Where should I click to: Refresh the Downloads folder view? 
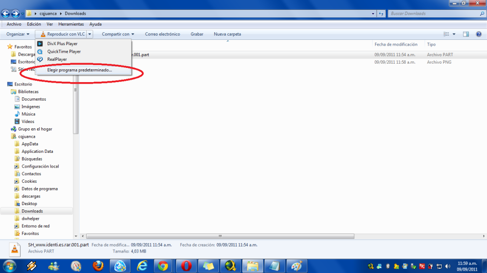tap(381, 14)
